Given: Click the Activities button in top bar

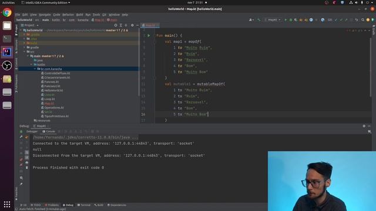Looking at the screenshot, I should (x=8, y=2).
